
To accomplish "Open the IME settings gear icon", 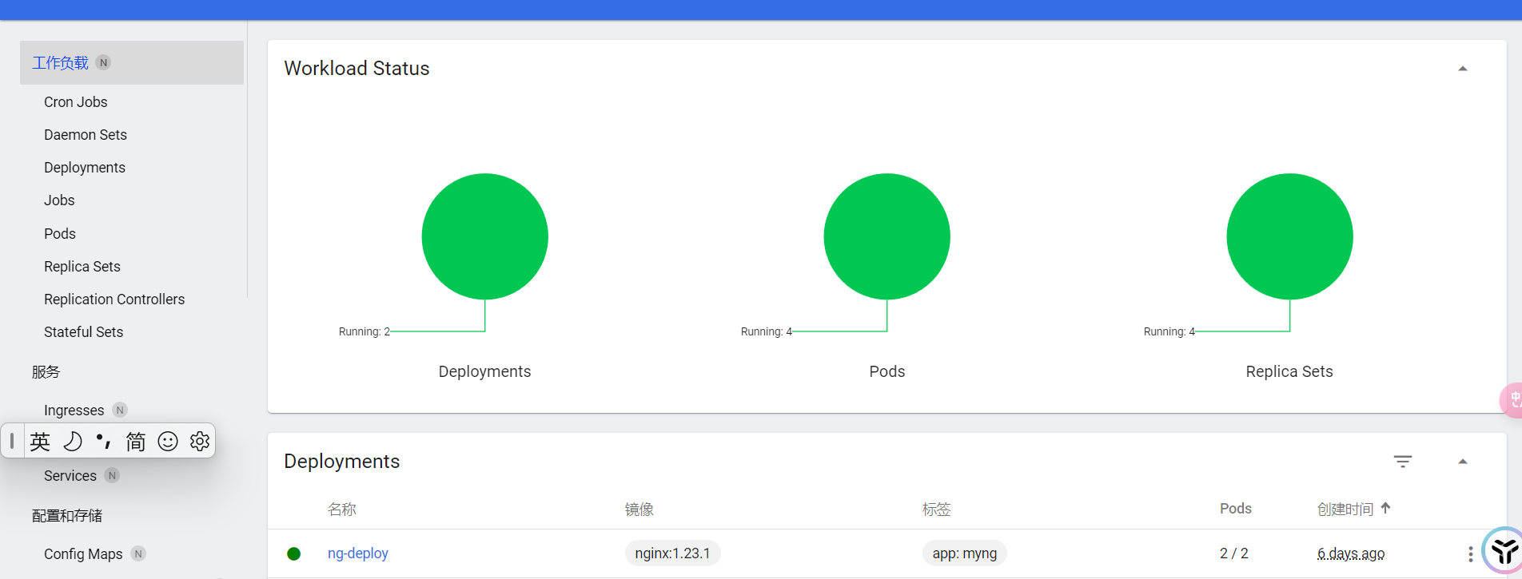I will (x=200, y=441).
